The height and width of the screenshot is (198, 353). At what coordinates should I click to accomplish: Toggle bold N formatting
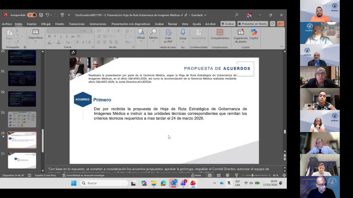[x=49, y=36]
